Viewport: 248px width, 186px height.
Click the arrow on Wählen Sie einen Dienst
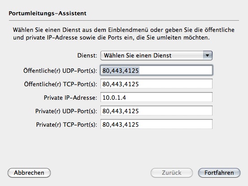point(207,55)
